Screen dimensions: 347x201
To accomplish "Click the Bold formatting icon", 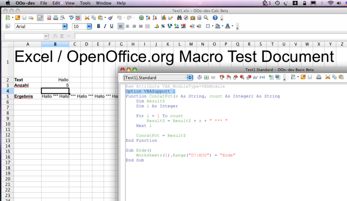I will coord(99,26).
